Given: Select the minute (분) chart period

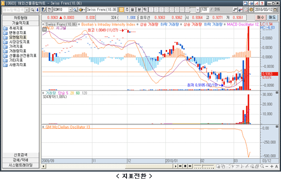Looking at the screenshot, I should coord(139,9).
